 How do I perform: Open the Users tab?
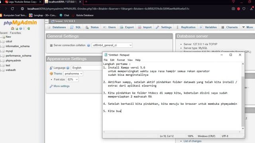(109, 27)
